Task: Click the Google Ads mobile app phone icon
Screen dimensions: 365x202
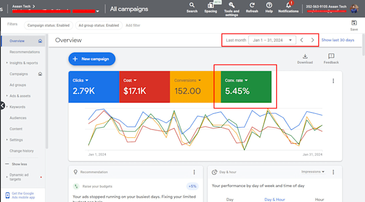Action: (8, 195)
